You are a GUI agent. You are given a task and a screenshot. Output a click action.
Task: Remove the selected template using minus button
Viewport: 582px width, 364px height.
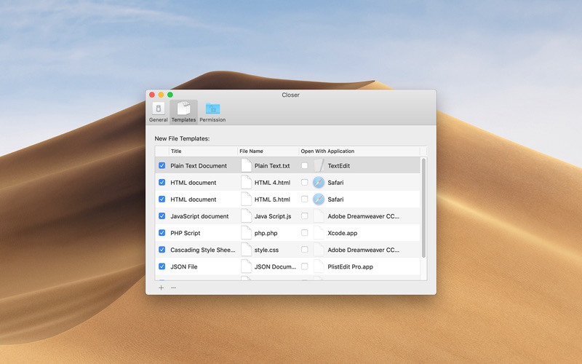tap(173, 288)
